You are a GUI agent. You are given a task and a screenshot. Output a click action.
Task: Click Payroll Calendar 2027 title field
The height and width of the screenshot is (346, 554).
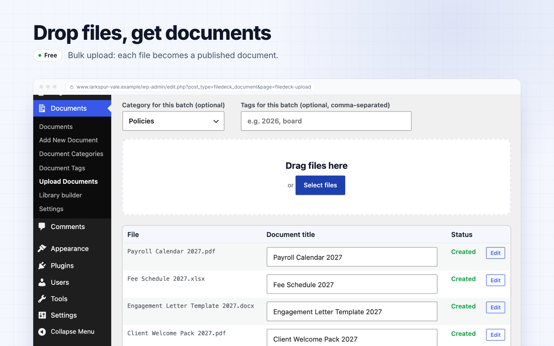coord(352,257)
